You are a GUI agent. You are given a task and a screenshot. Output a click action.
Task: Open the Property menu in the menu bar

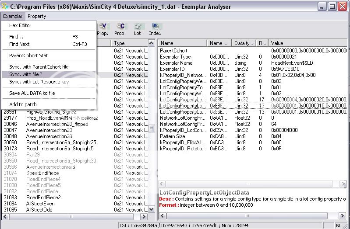(37, 16)
